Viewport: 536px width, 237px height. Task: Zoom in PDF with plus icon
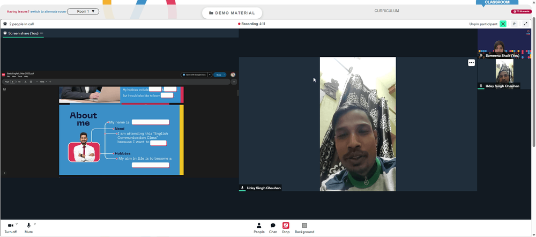click(50, 82)
